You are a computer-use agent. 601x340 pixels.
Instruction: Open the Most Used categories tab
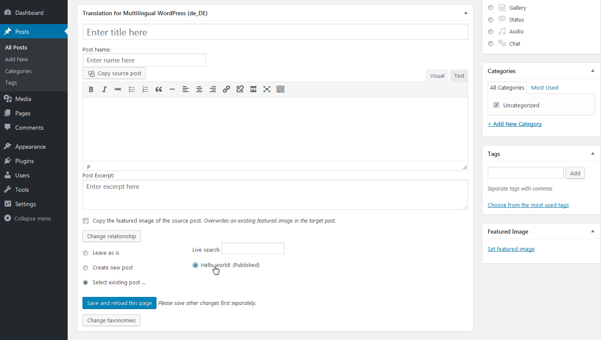point(544,87)
